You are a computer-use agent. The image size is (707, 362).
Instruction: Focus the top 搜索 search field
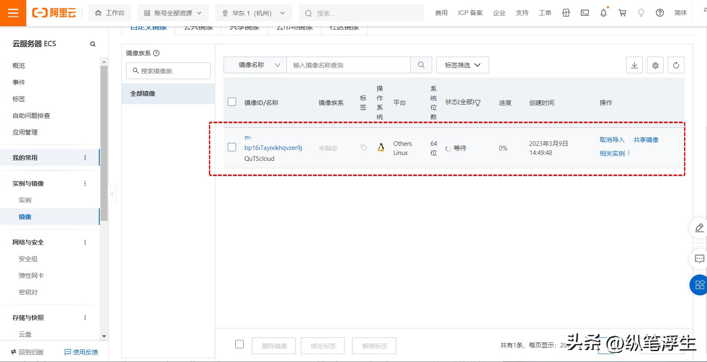pos(361,13)
